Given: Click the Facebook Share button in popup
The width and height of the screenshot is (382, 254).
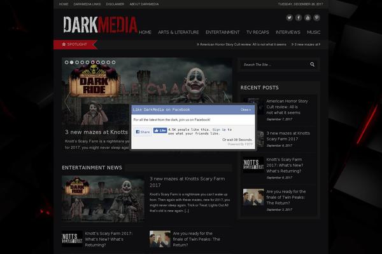Looking at the screenshot, I should coord(143,131).
